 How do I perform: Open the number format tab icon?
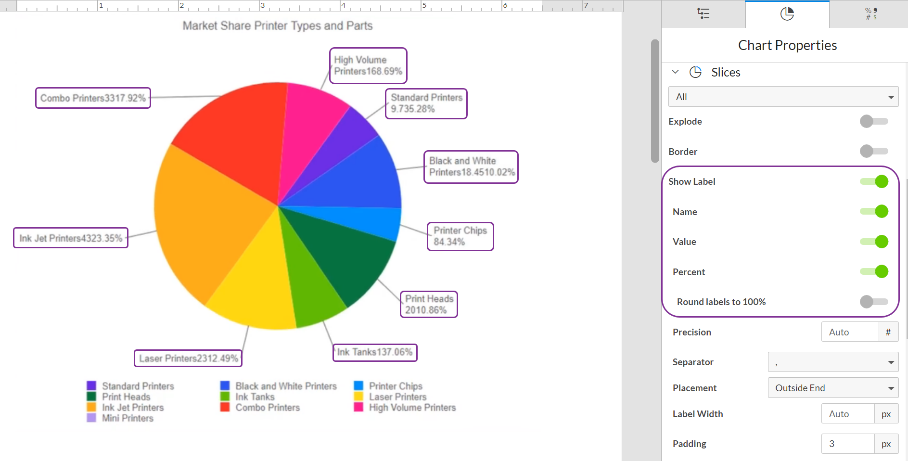[x=871, y=14]
